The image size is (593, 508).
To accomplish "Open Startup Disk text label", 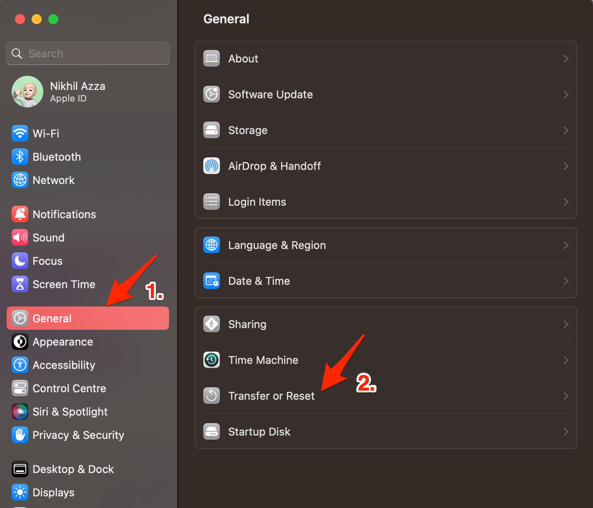I will (x=259, y=432).
